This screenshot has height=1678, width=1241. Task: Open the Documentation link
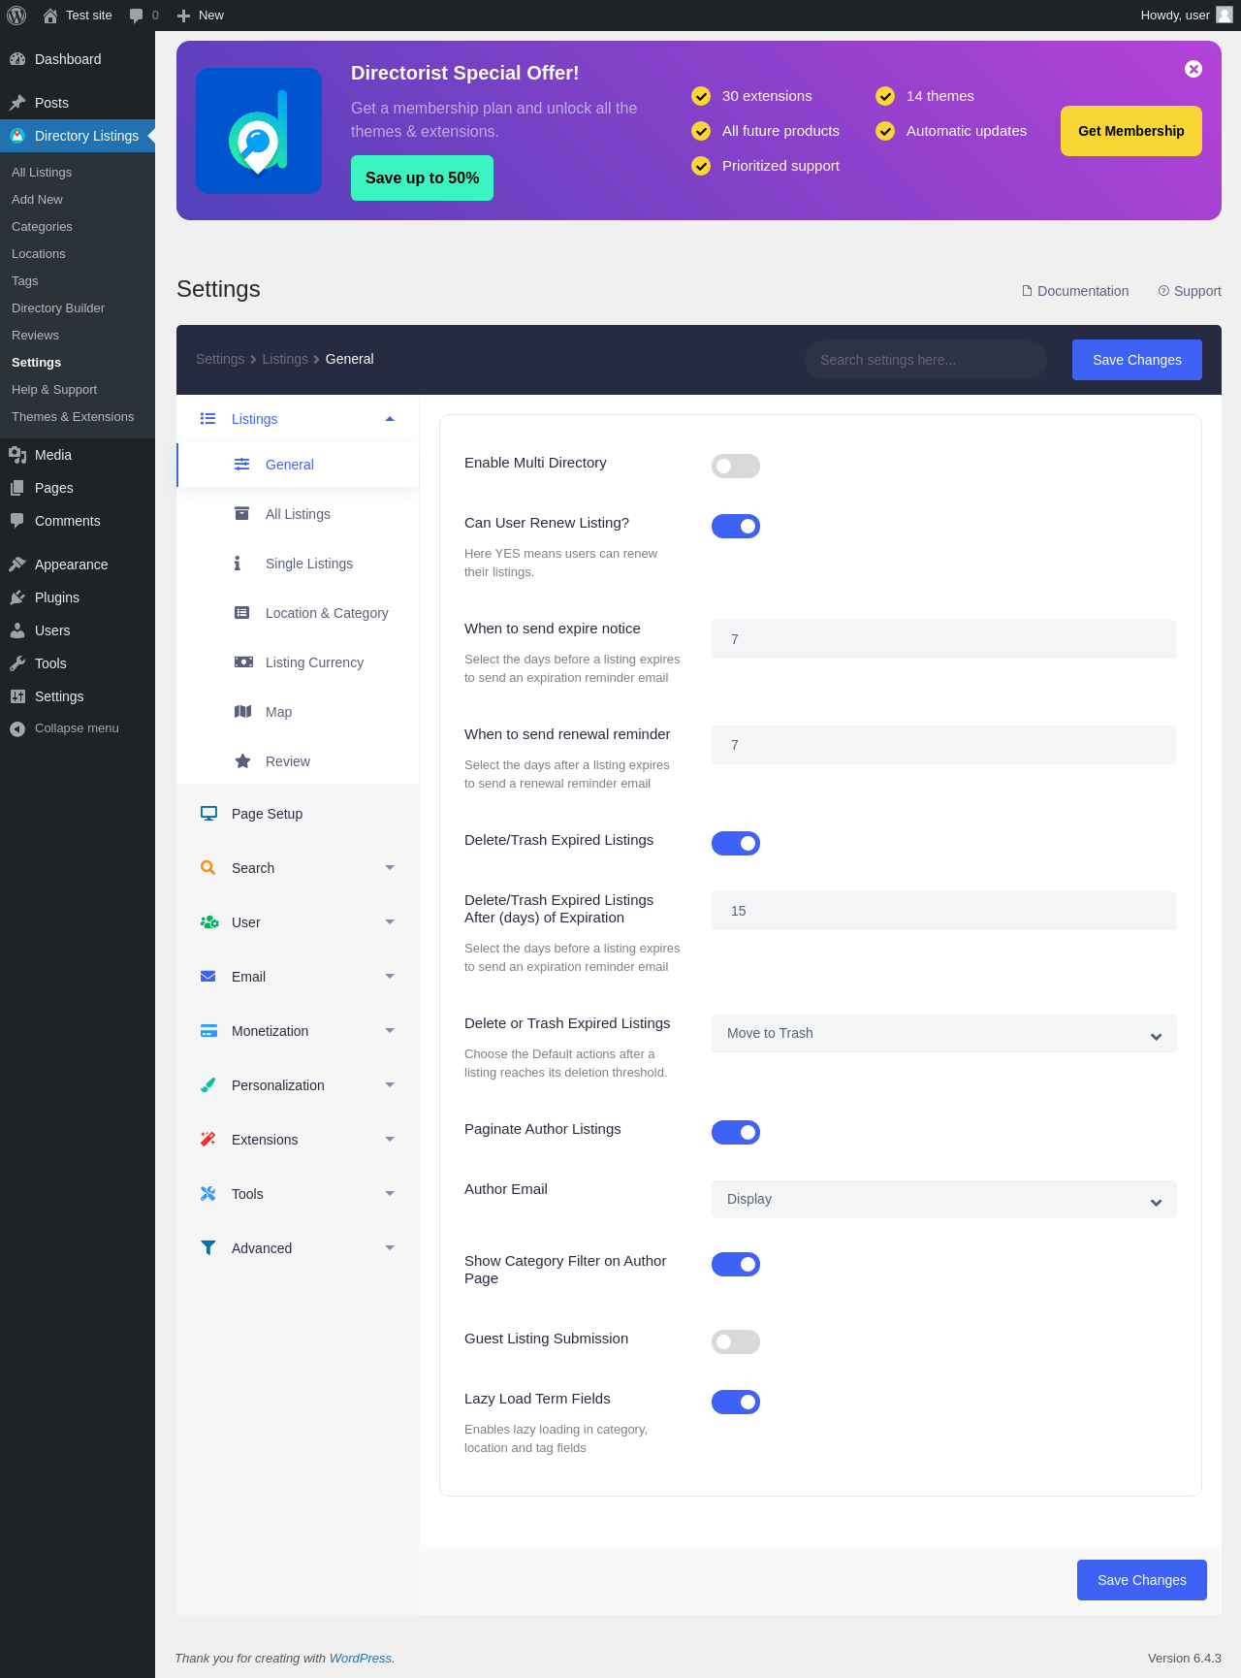click(x=1075, y=291)
